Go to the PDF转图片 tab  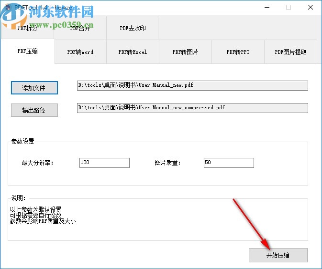[185, 52]
